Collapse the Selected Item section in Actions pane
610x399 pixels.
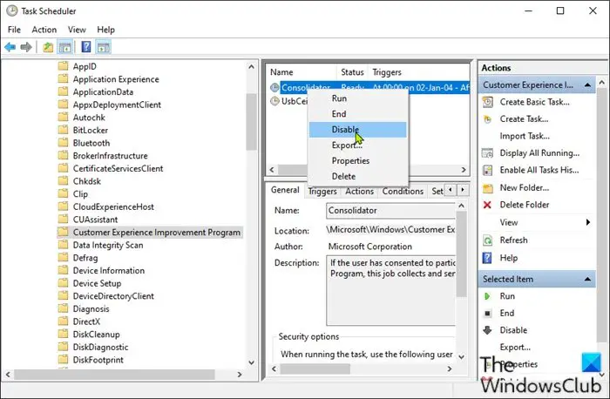[587, 280]
